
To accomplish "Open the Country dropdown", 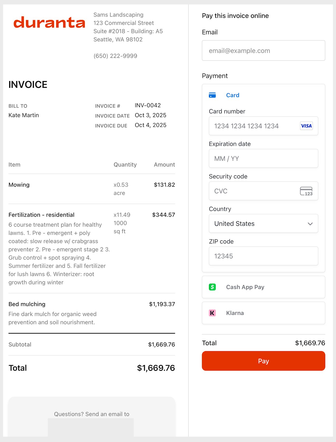I will click(263, 223).
